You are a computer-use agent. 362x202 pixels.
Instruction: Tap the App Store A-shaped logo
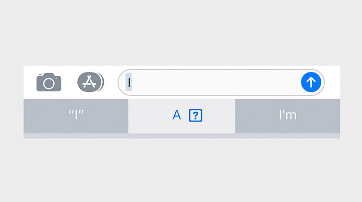click(89, 82)
